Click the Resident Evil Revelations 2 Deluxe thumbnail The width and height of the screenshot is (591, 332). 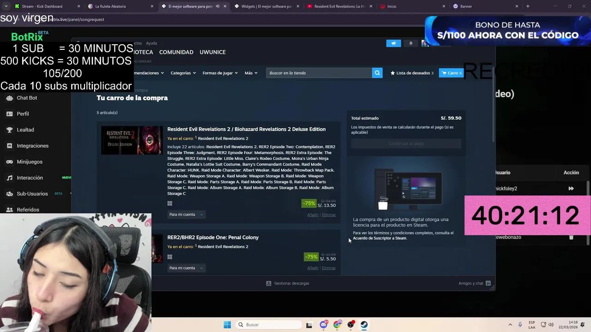click(x=132, y=140)
